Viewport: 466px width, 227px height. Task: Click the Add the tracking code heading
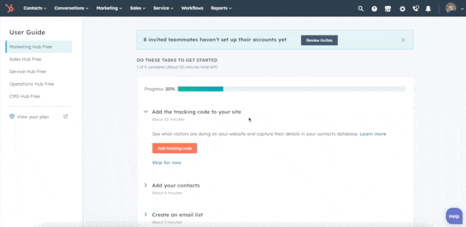tap(196, 112)
